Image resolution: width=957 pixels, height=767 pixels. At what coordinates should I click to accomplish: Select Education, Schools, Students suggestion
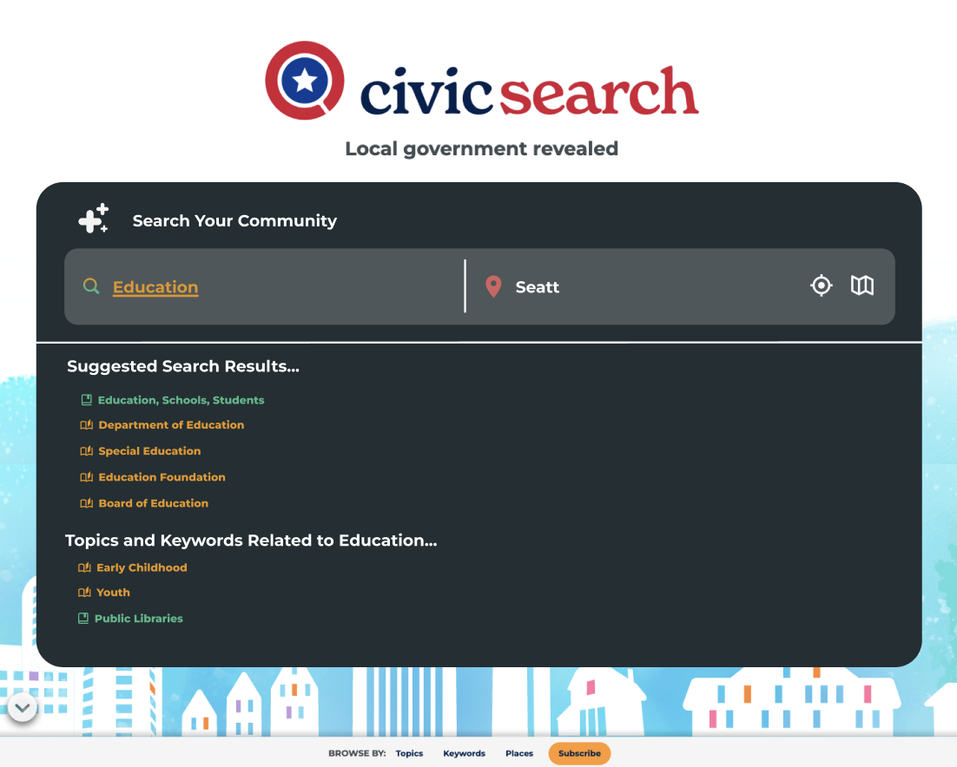(181, 400)
